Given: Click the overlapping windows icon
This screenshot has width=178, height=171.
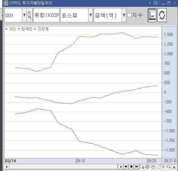Looking at the screenshot, I should tap(153, 167).
